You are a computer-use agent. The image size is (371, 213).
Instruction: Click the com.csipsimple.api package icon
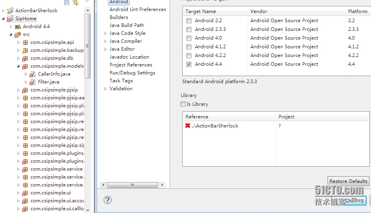click(x=25, y=42)
